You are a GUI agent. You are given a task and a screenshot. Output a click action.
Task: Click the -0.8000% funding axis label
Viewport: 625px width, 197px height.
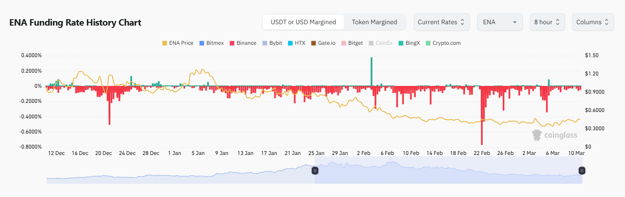30,147
